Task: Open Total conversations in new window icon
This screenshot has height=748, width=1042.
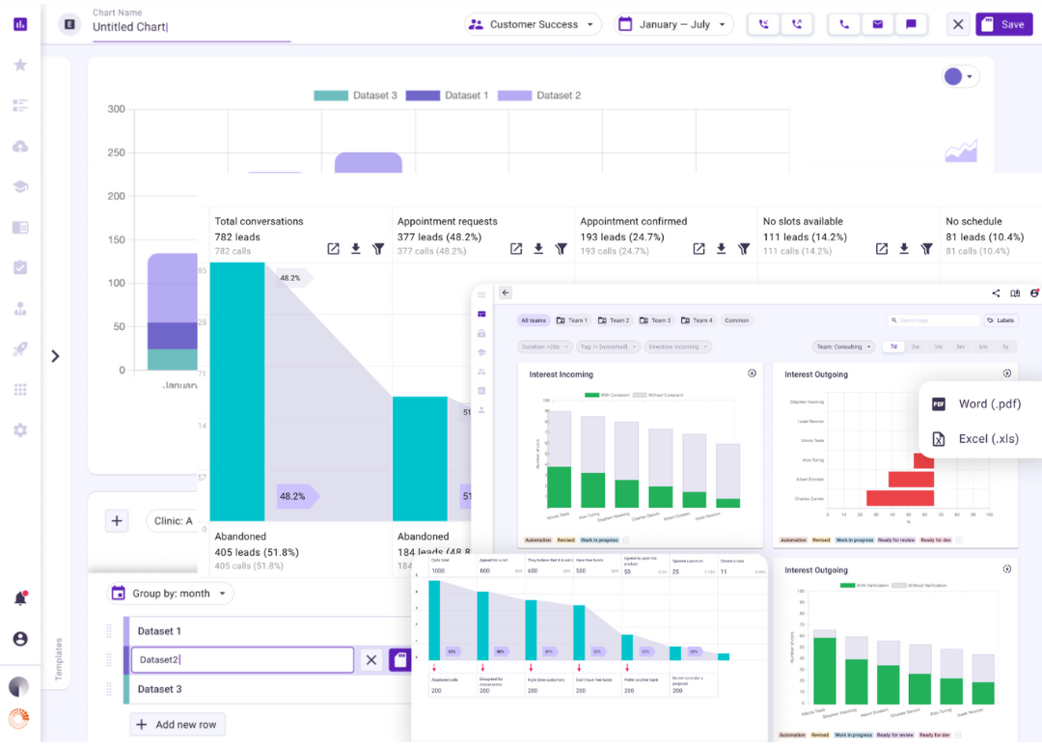Action: coord(334,249)
